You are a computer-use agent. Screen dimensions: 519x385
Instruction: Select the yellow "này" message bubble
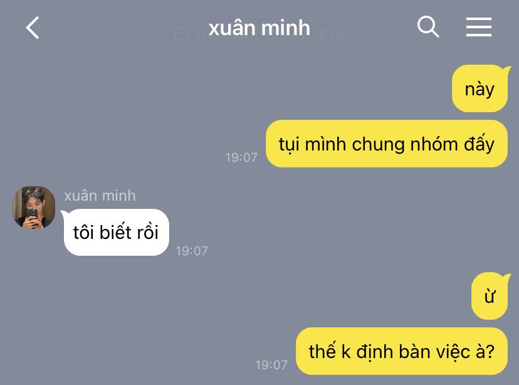pos(480,88)
